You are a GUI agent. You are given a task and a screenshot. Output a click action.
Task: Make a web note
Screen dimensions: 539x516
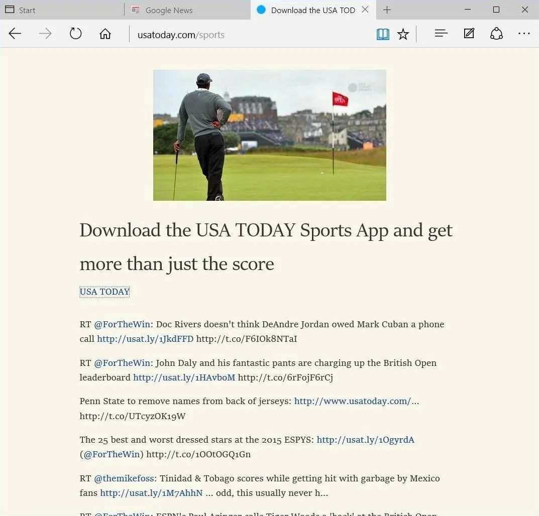(x=469, y=33)
